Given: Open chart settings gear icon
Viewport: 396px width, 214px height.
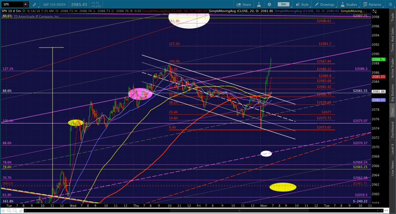Looking at the screenshot, I should tap(269, 5).
